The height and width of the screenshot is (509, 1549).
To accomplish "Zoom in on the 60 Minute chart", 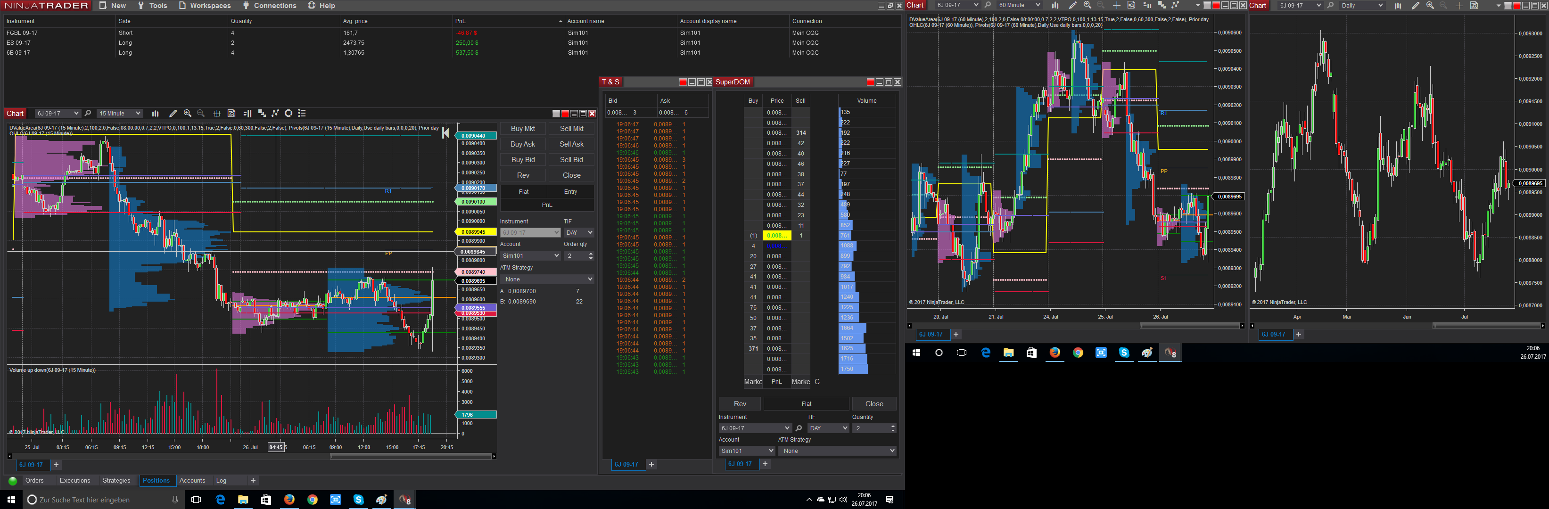I will pyautogui.click(x=1087, y=5).
